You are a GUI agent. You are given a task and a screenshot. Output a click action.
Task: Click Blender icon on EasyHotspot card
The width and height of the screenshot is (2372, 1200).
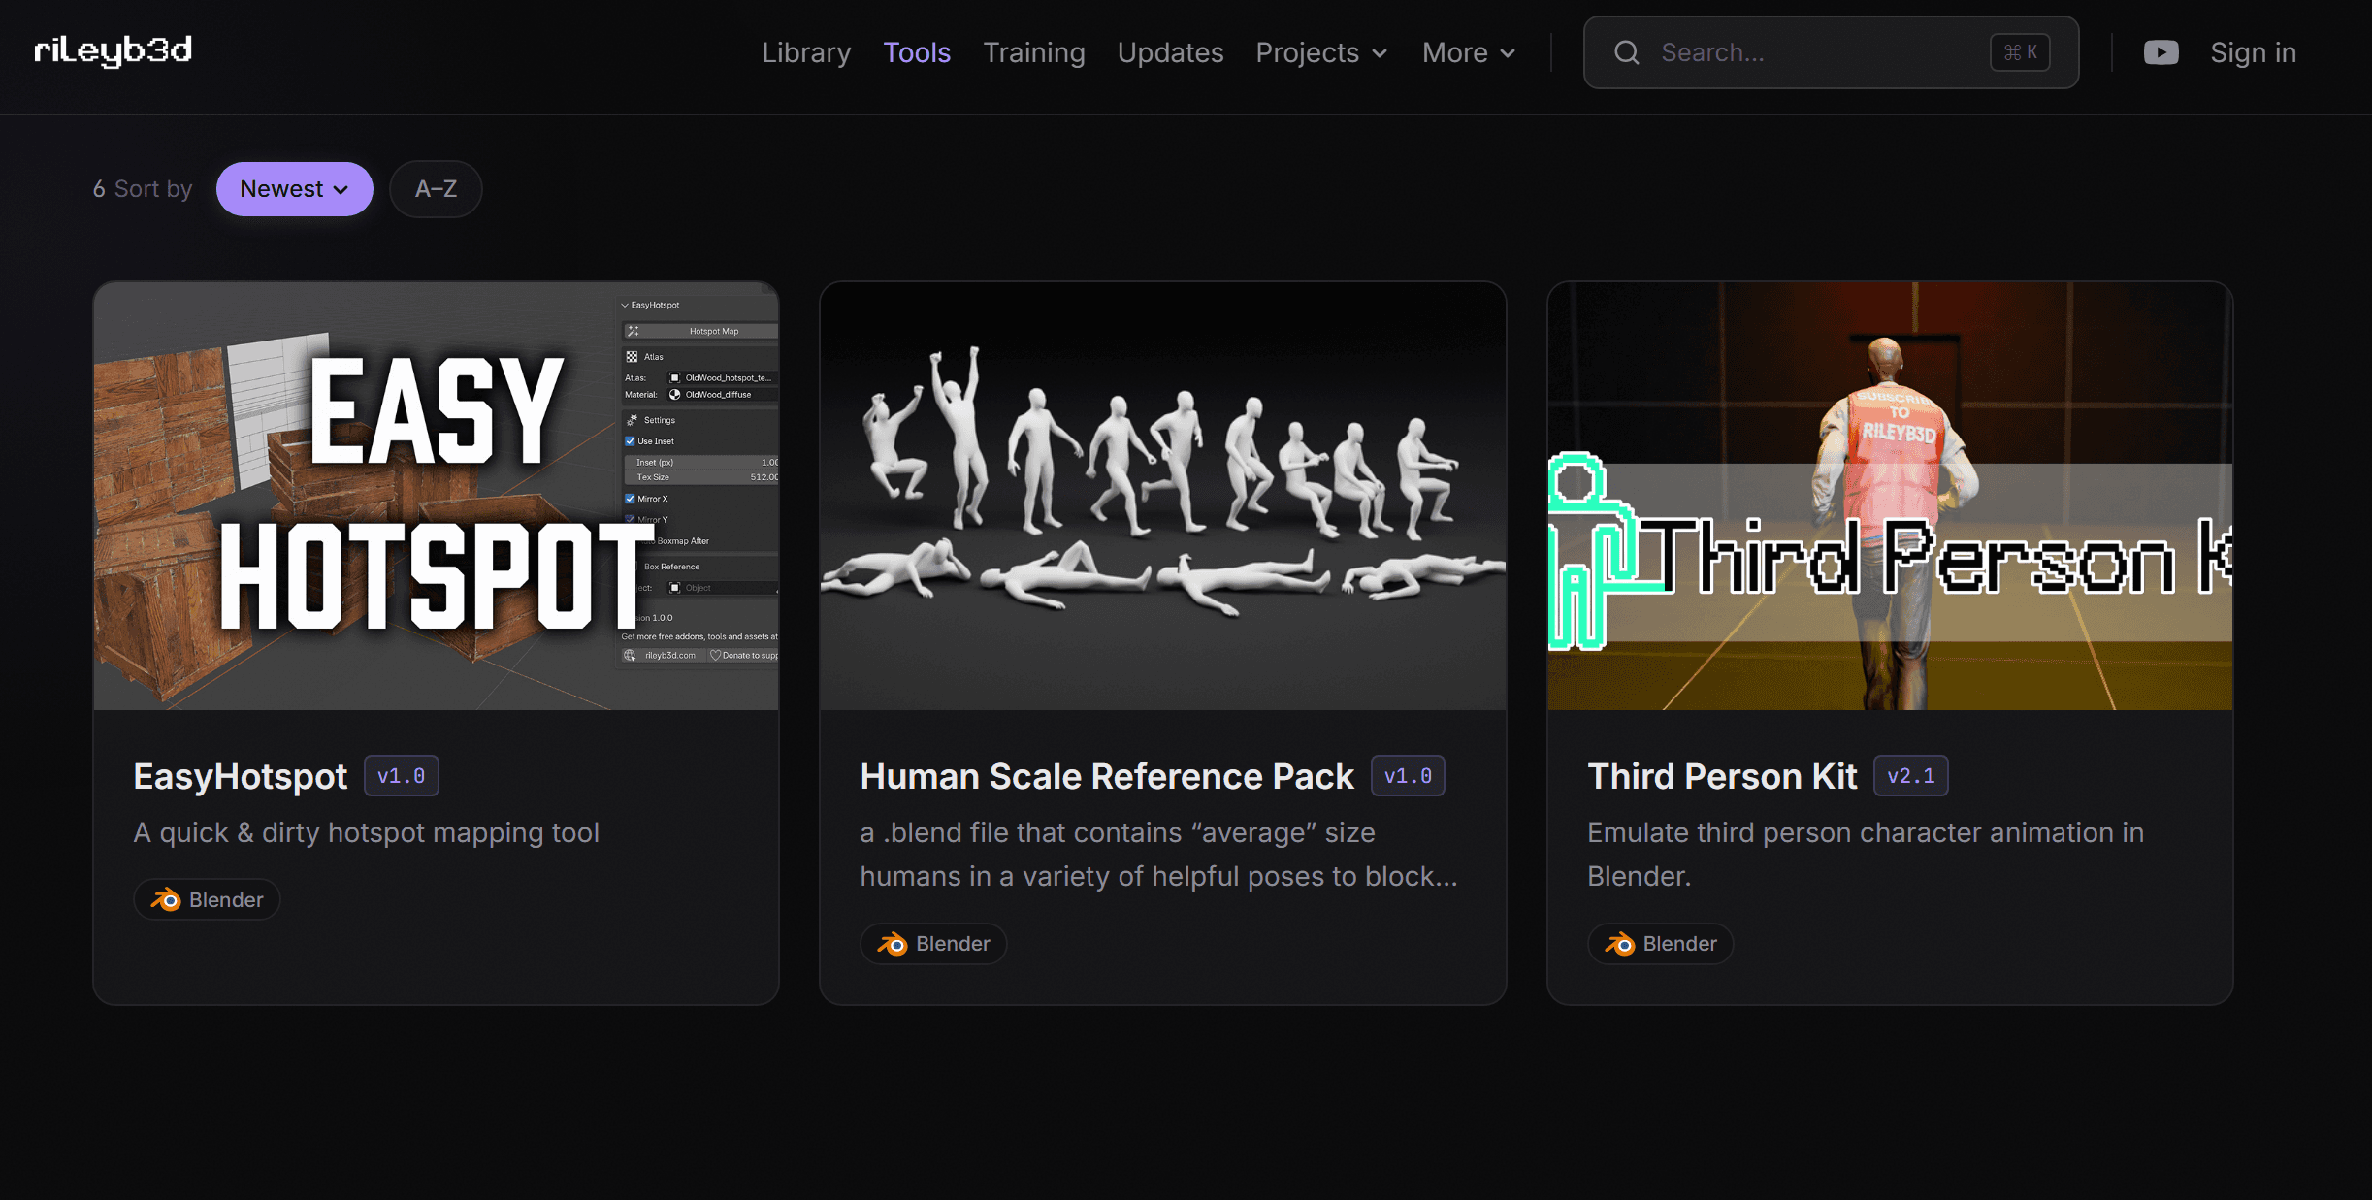tap(166, 900)
